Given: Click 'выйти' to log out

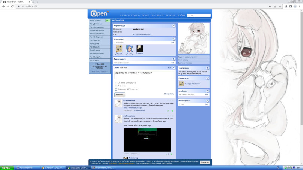Looking at the screenshot, I should pos(181,15).
